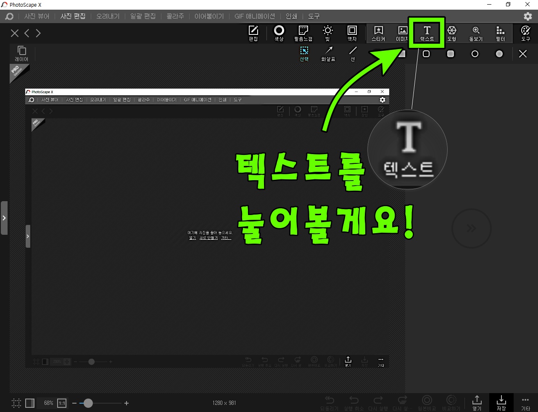Toggle the split compare view icon
The width and height of the screenshot is (538, 412).
tap(30, 403)
